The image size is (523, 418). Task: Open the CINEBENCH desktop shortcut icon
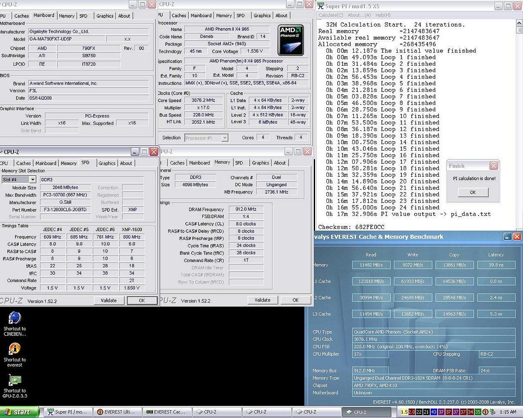[x=15, y=318]
